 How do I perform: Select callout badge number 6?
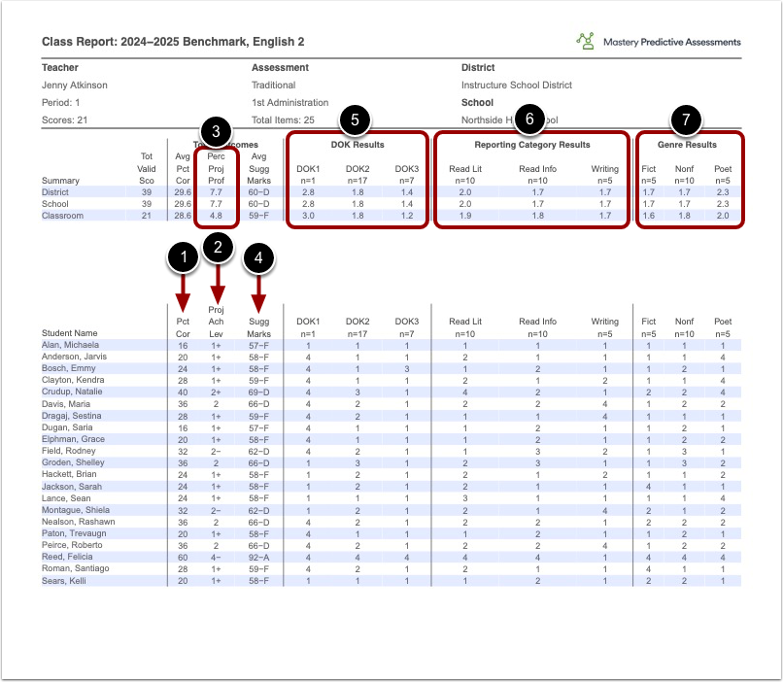tap(530, 119)
